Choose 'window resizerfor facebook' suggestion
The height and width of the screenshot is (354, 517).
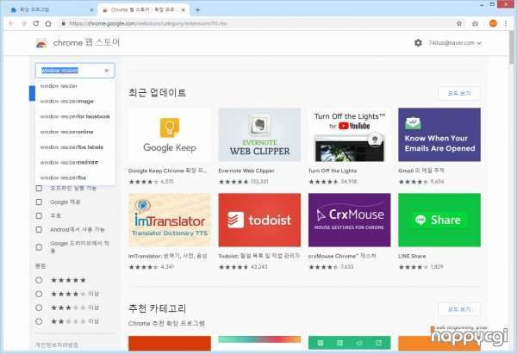pos(75,116)
